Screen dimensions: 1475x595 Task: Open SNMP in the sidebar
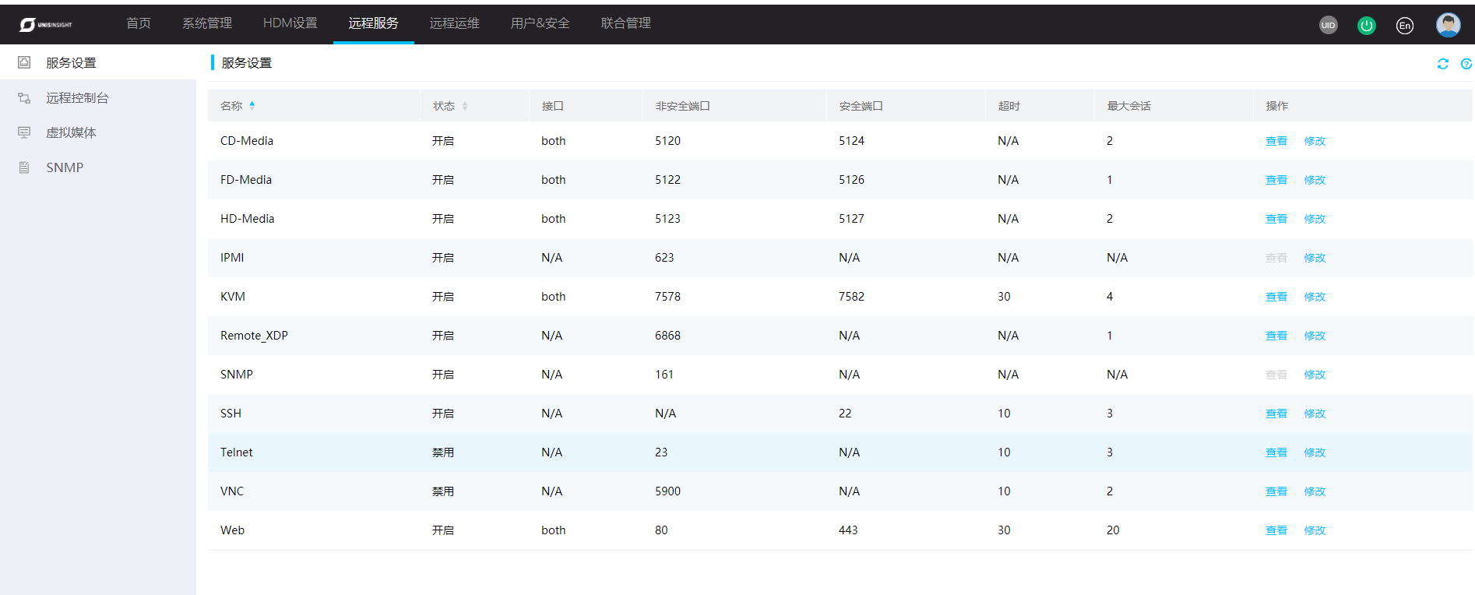pyautogui.click(x=65, y=167)
